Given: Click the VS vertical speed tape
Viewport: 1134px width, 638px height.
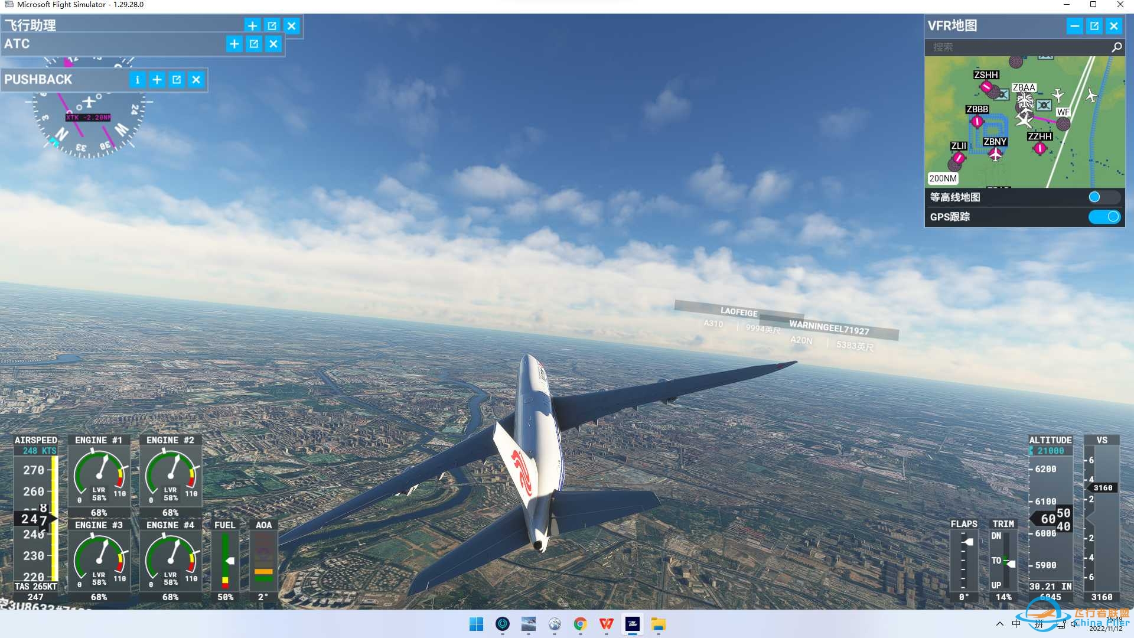Looking at the screenshot, I should pyautogui.click(x=1102, y=519).
